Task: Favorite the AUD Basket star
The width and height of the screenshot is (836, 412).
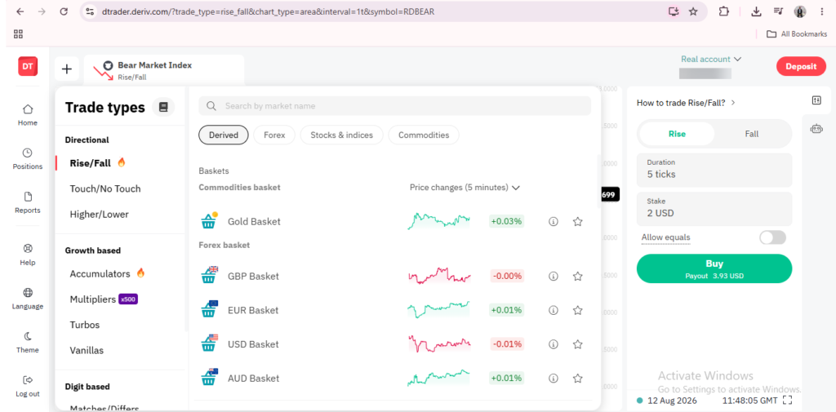Action: (x=577, y=379)
